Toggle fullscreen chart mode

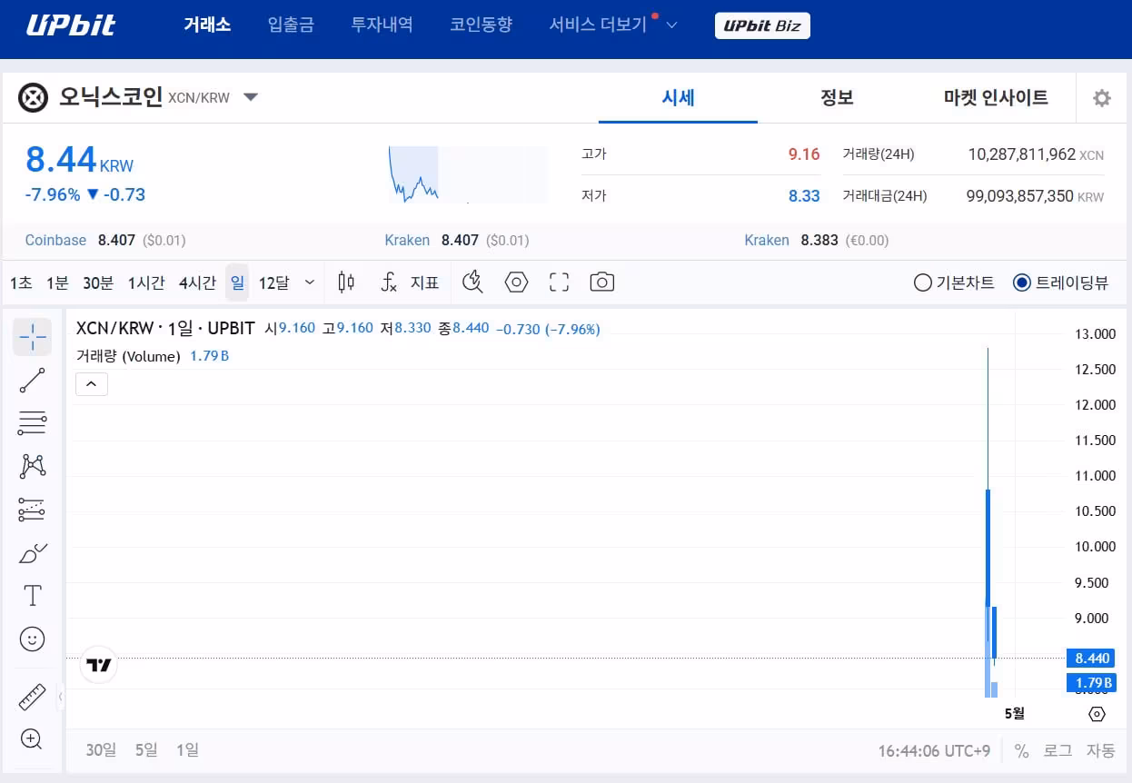click(x=559, y=282)
